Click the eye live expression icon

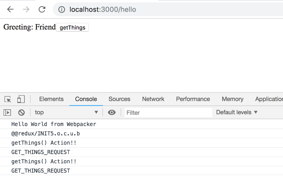(x=112, y=113)
